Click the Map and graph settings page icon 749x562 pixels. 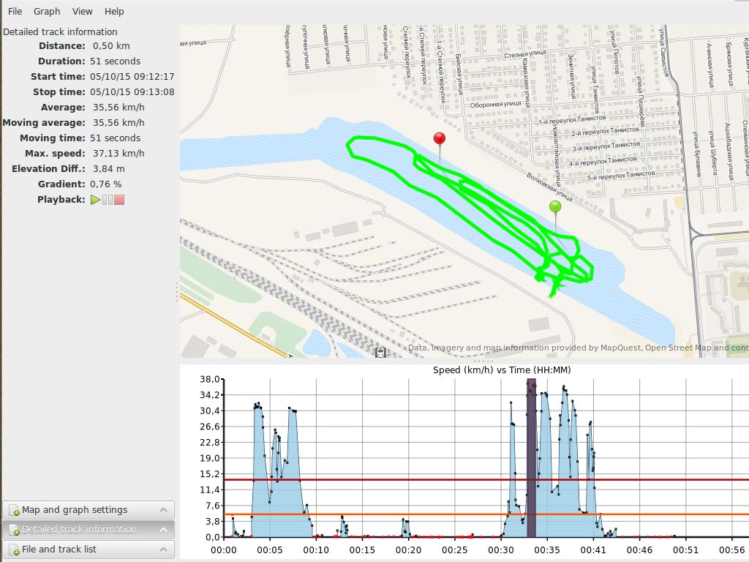tap(14, 511)
